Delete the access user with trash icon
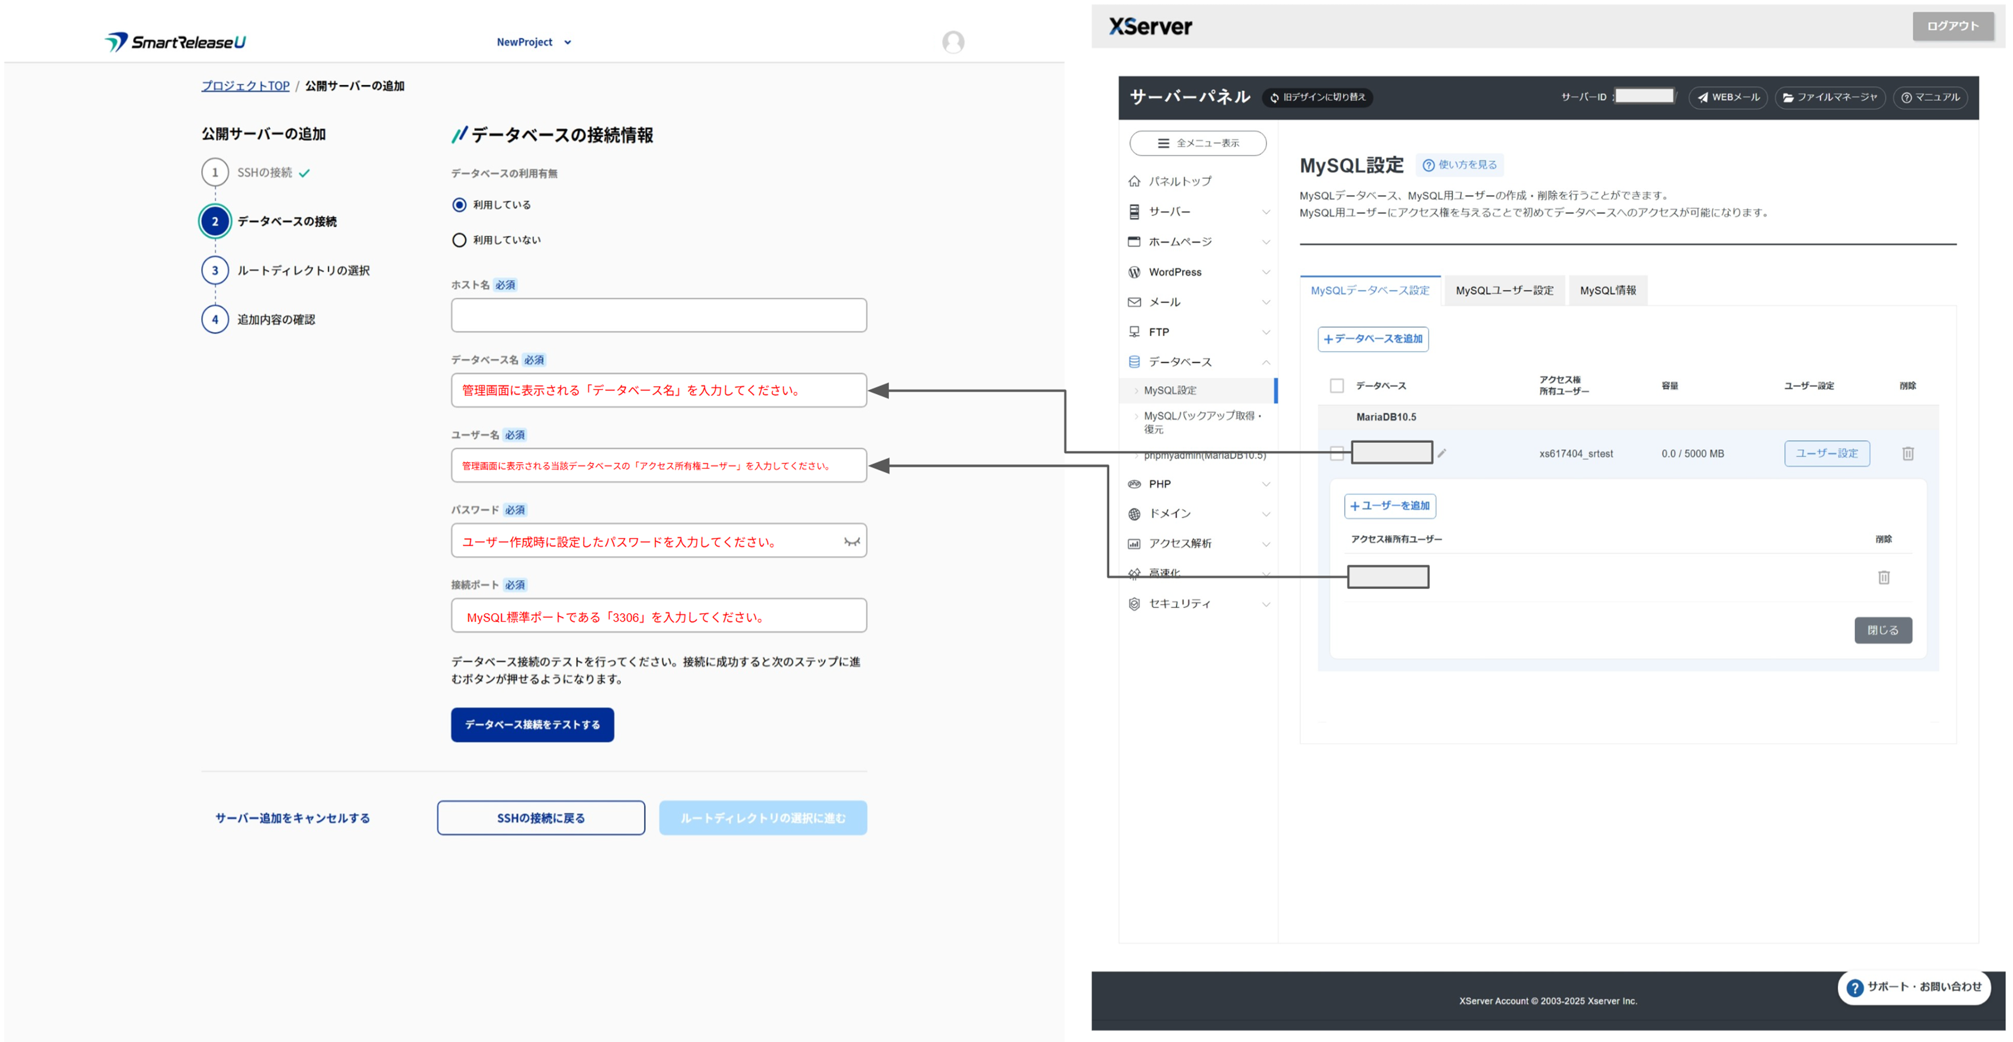2013x1042 pixels. [x=1883, y=577]
